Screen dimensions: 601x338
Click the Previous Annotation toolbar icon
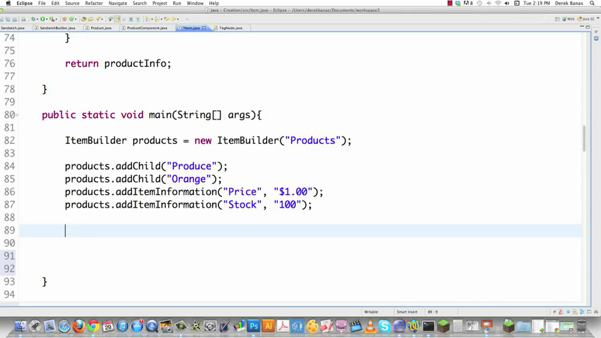click(x=156, y=19)
